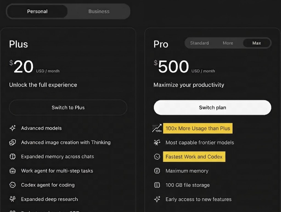Click the Expanded deep research icon
This screenshot has height=212, width=281.
point(13,199)
